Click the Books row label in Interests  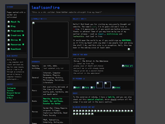(x=35, y=101)
